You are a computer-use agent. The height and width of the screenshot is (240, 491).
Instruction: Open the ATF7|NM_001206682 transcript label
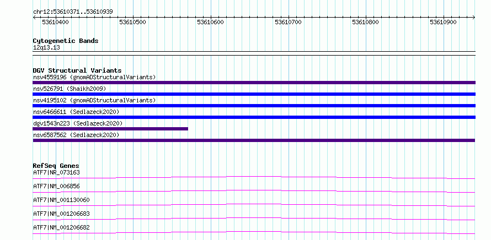(61, 227)
